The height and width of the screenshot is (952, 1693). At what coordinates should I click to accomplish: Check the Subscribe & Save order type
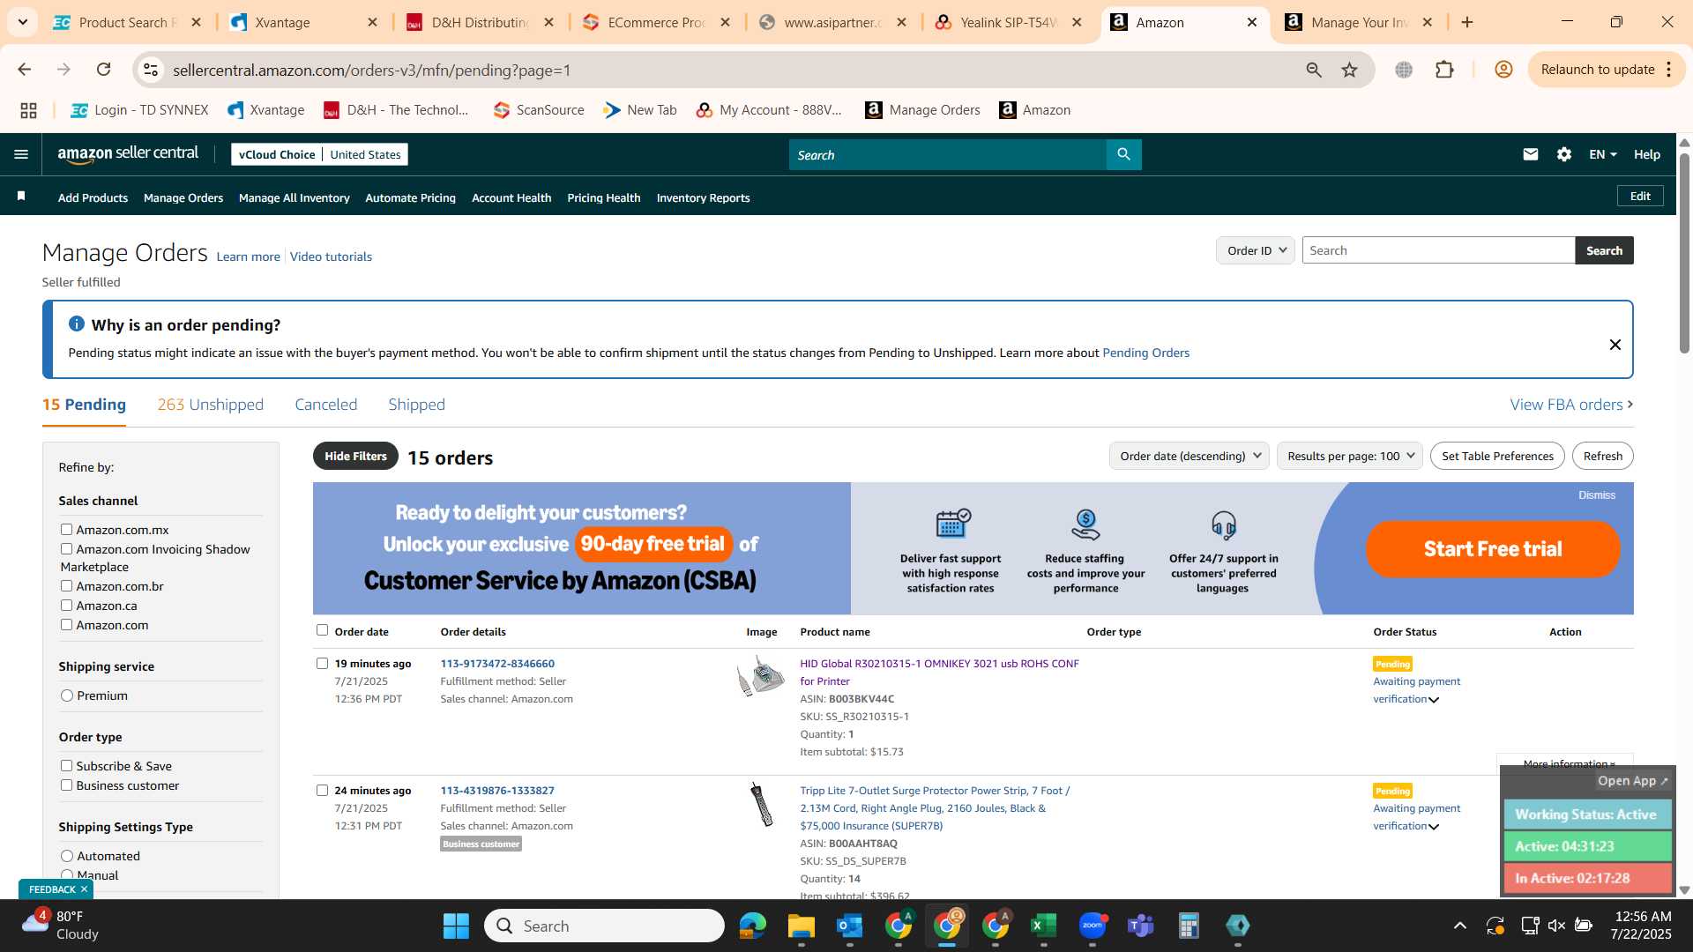click(x=66, y=765)
